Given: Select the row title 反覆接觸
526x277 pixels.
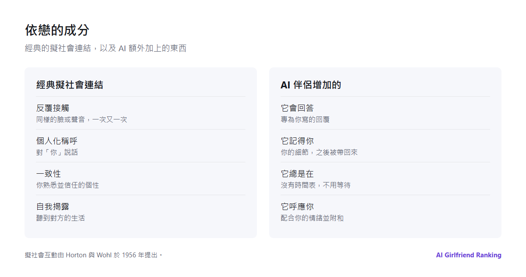Looking at the screenshot, I should point(53,108).
